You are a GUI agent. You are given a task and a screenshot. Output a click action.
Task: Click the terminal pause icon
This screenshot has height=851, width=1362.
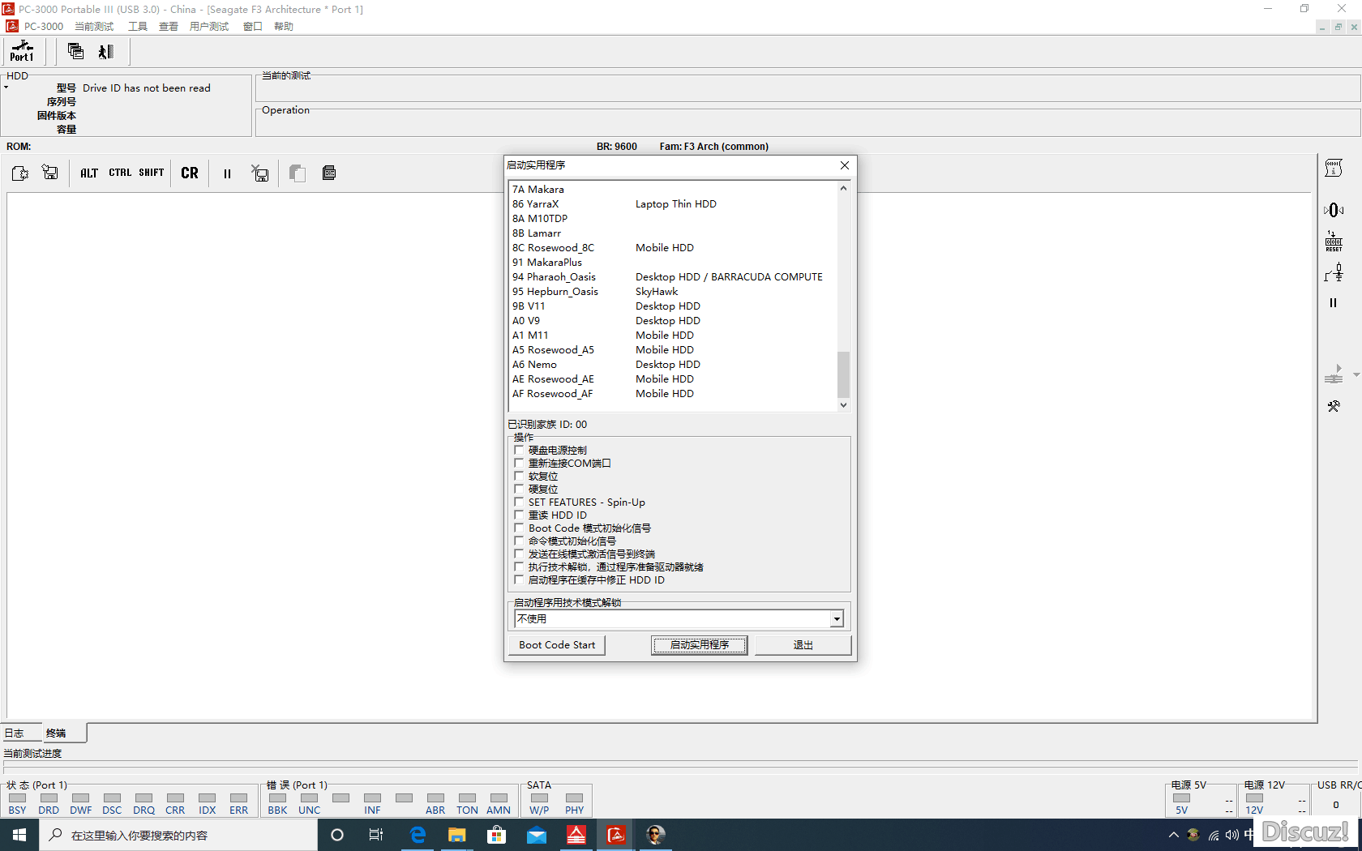(227, 173)
